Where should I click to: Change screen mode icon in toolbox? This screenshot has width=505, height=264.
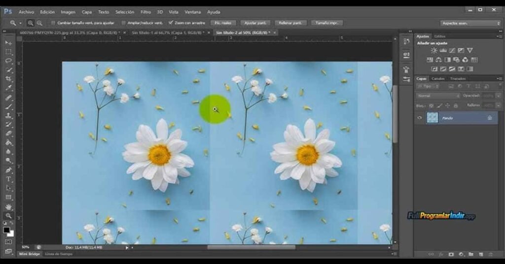pyautogui.click(x=8, y=251)
